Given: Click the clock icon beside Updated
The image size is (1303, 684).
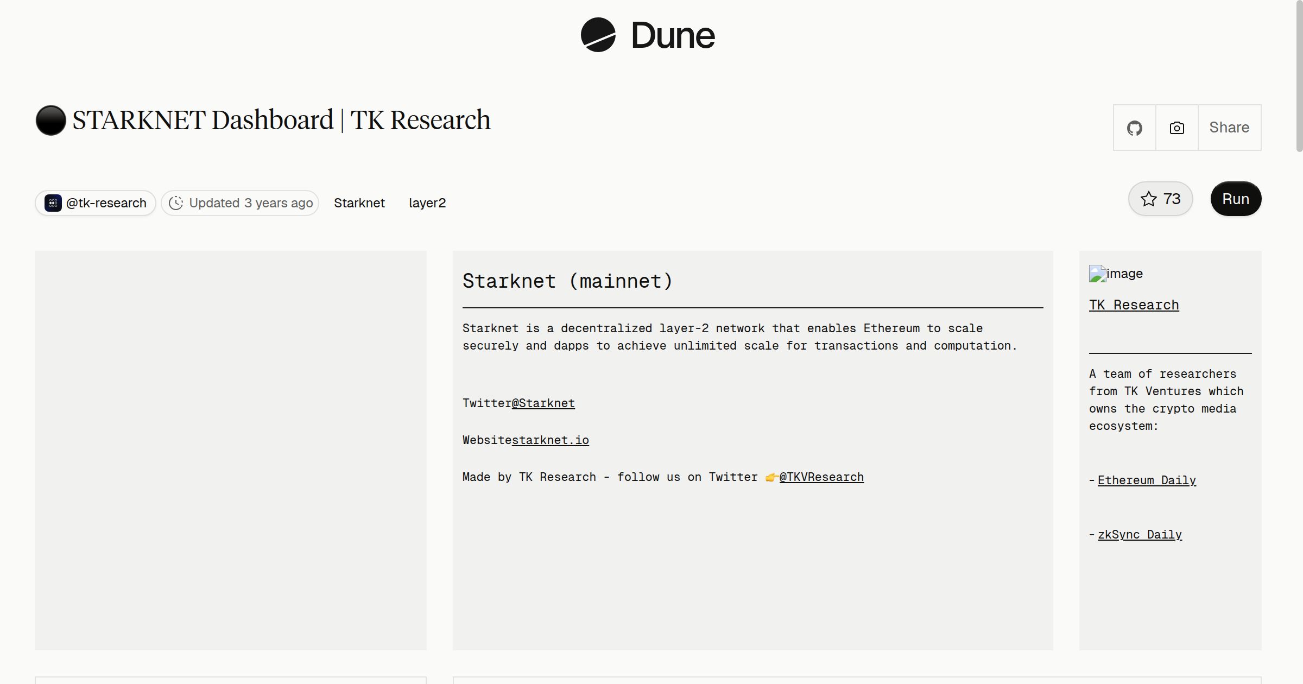Looking at the screenshot, I should 176,203.
